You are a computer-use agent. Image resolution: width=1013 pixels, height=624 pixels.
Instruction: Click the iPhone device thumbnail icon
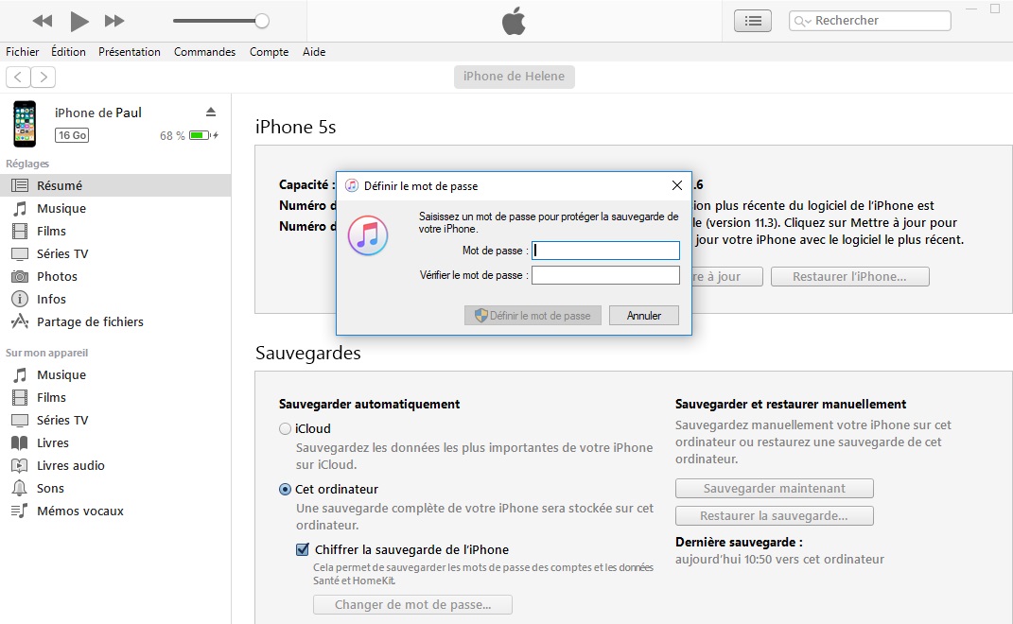click(x=25, y=123)
